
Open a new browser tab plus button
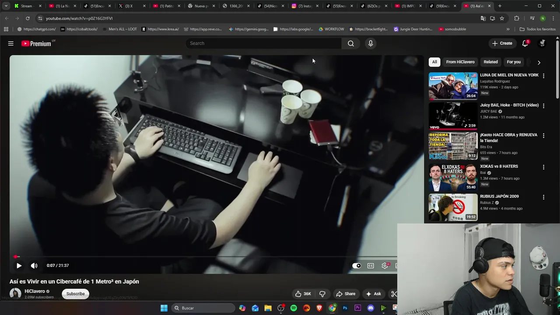[x=500, y=6]
